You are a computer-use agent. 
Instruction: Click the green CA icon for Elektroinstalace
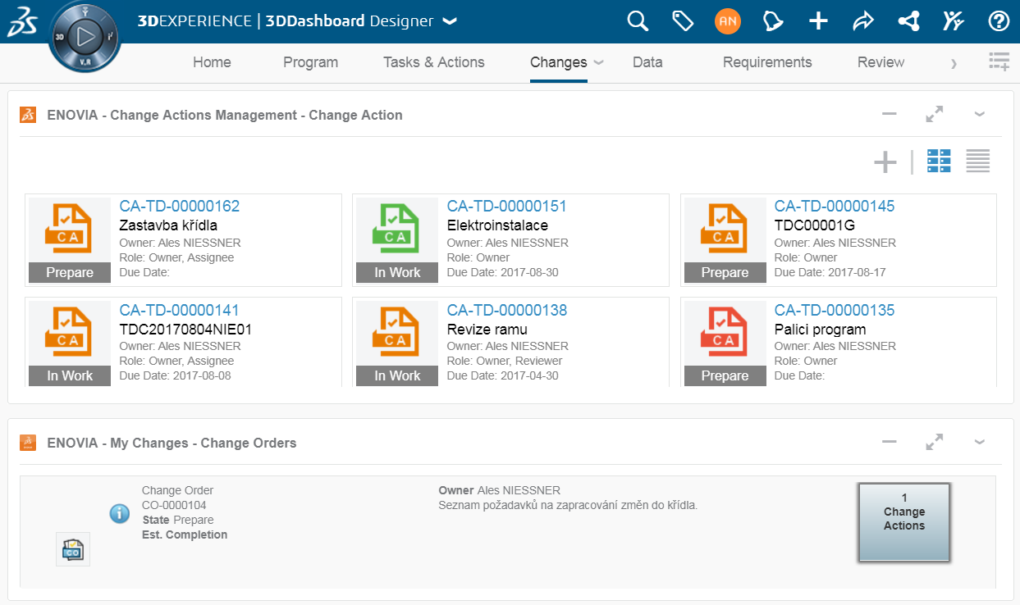click(x=396, y=229)
